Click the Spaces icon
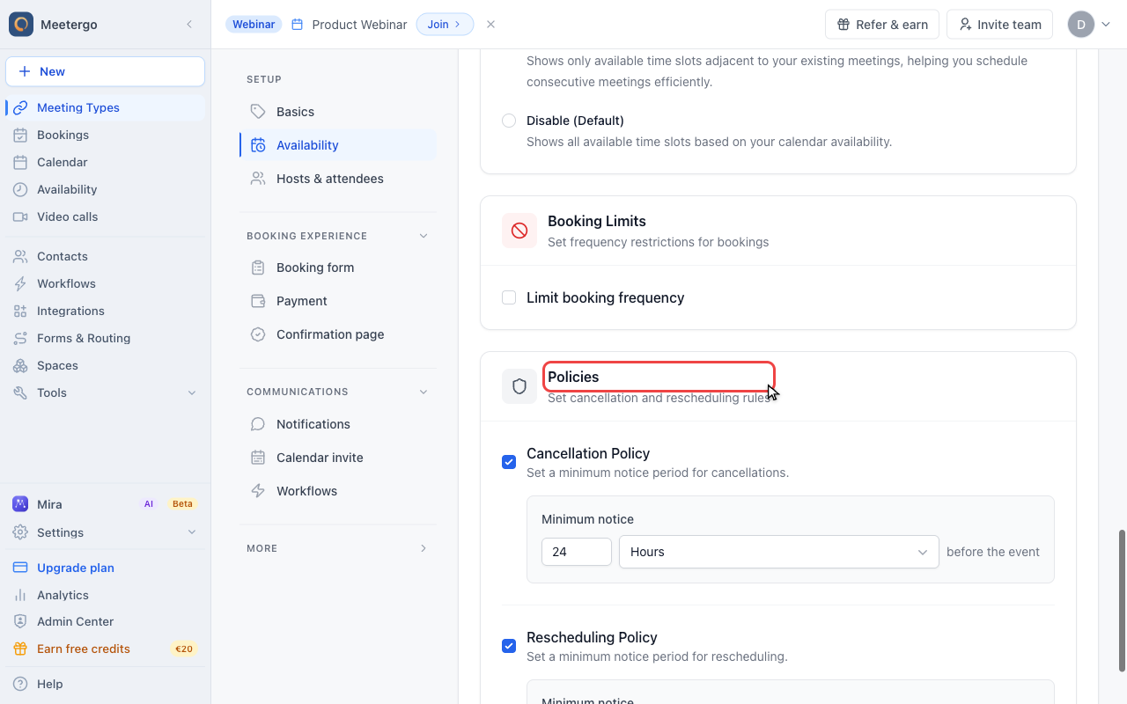1127x704 pixels. tap(20, 365)
